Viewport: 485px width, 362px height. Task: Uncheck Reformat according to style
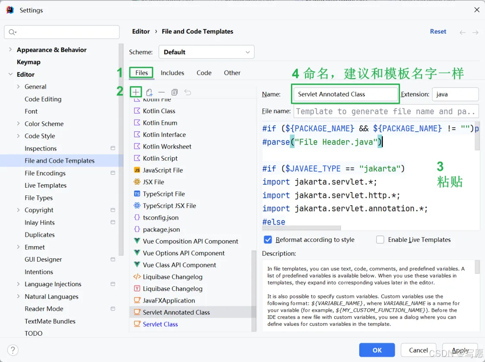268,240
